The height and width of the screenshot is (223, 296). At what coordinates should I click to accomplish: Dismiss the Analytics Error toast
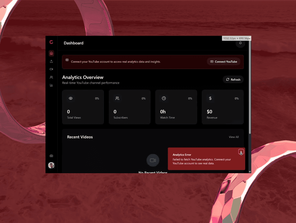241,152
